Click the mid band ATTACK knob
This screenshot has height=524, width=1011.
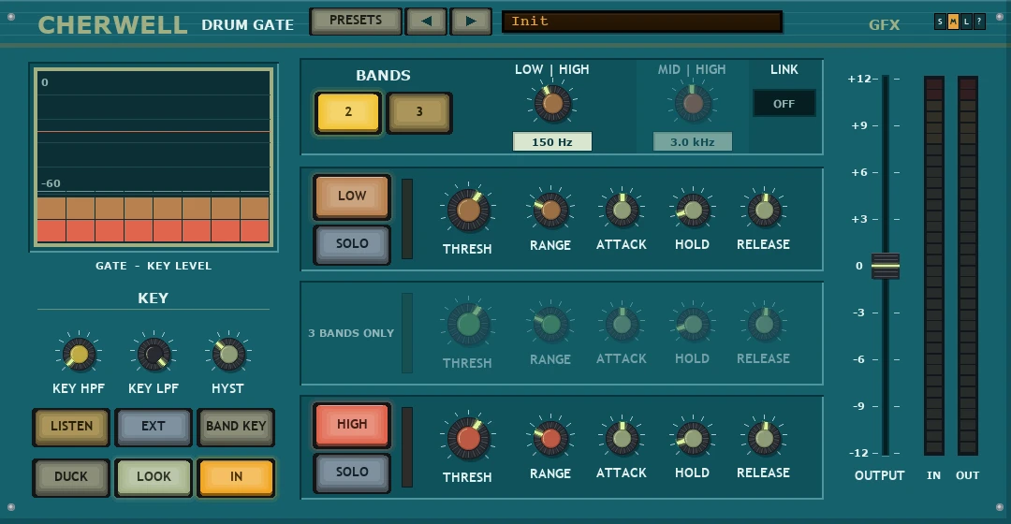point(622,324)
